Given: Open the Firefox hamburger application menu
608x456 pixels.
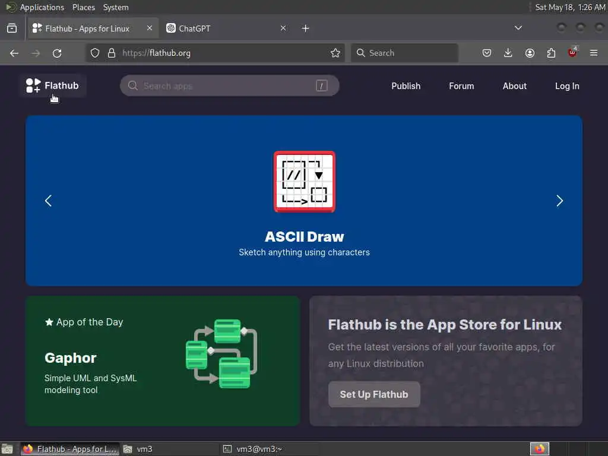Looking at the screenshot, I should [594, 53].
